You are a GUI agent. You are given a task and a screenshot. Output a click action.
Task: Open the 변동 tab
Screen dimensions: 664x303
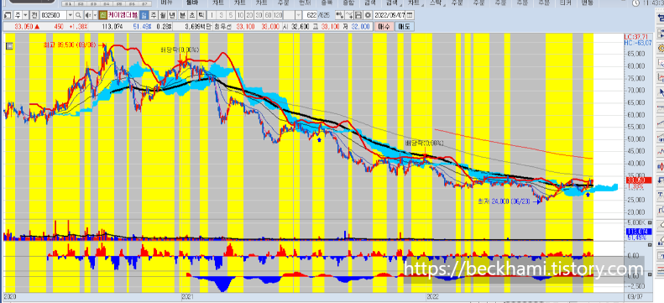(588, 3)
